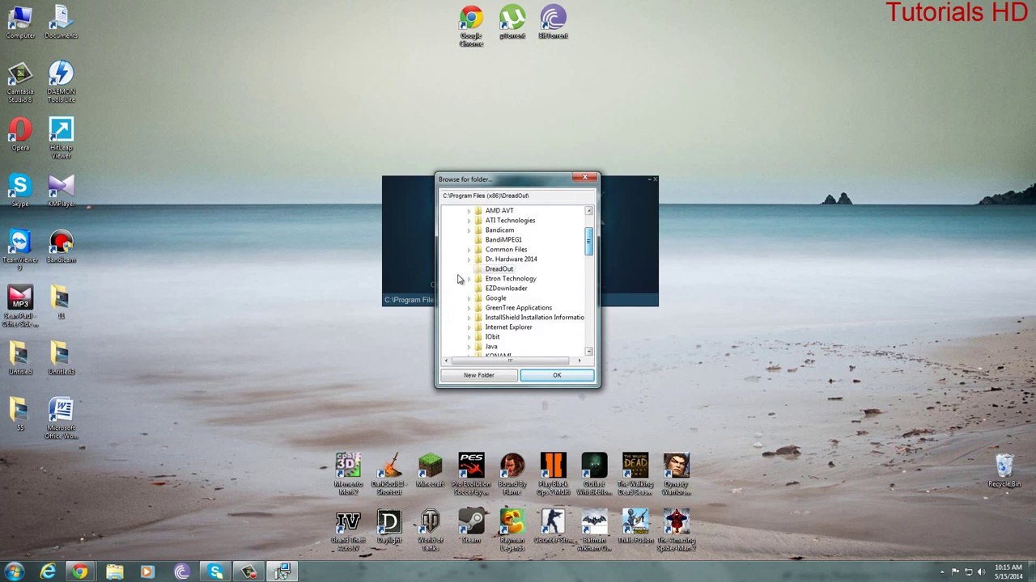Viewport: 1036px width, 582px height.
Task: Confirm folder selection with OK
Action: point(557,375)
